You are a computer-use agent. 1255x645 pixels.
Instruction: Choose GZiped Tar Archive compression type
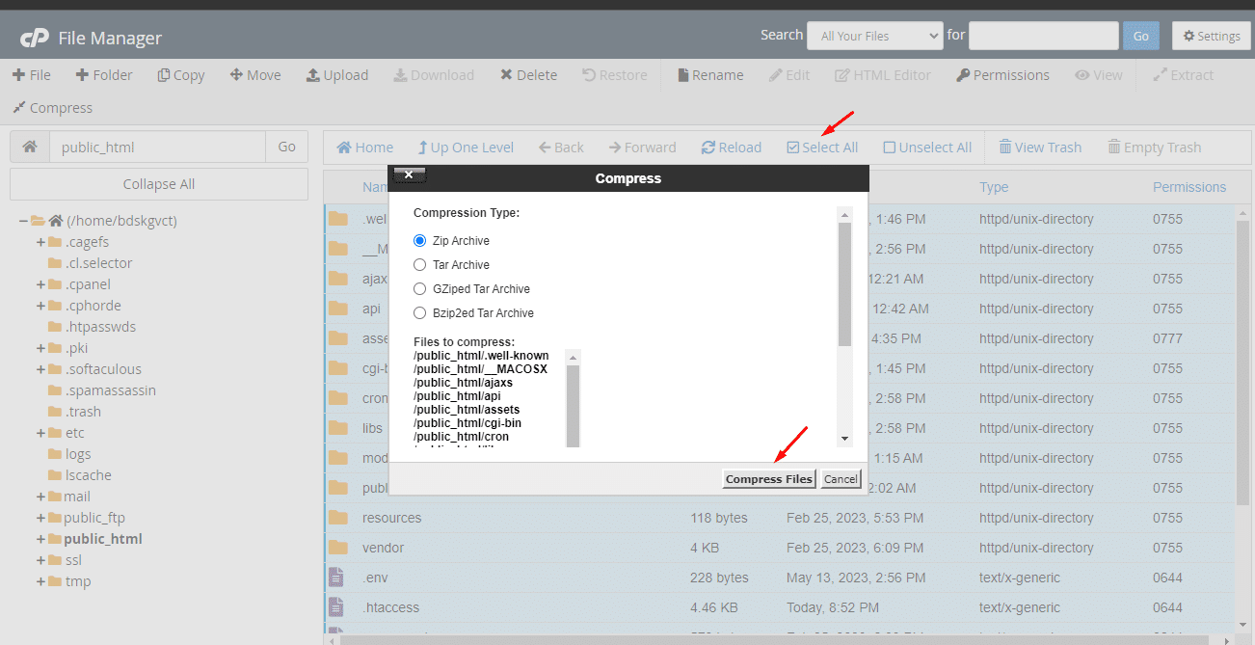click(x=419, y=289)
